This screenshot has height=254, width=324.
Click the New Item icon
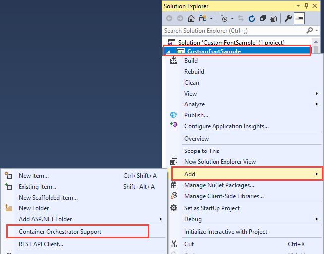click(8, 175)
